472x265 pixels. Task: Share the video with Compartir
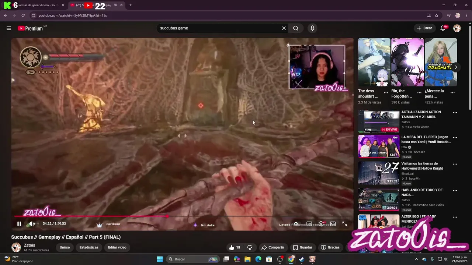point(273,247)
